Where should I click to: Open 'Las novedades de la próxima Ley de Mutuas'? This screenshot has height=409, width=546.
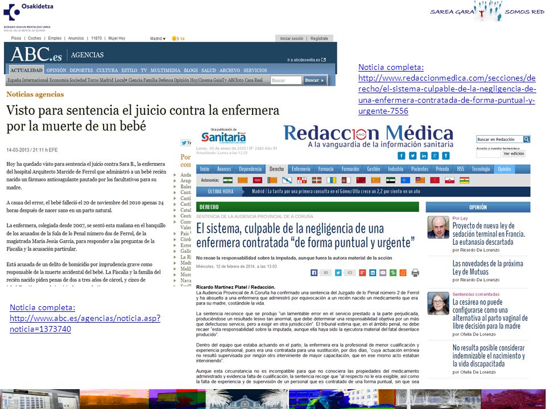(x=487, y=268)
